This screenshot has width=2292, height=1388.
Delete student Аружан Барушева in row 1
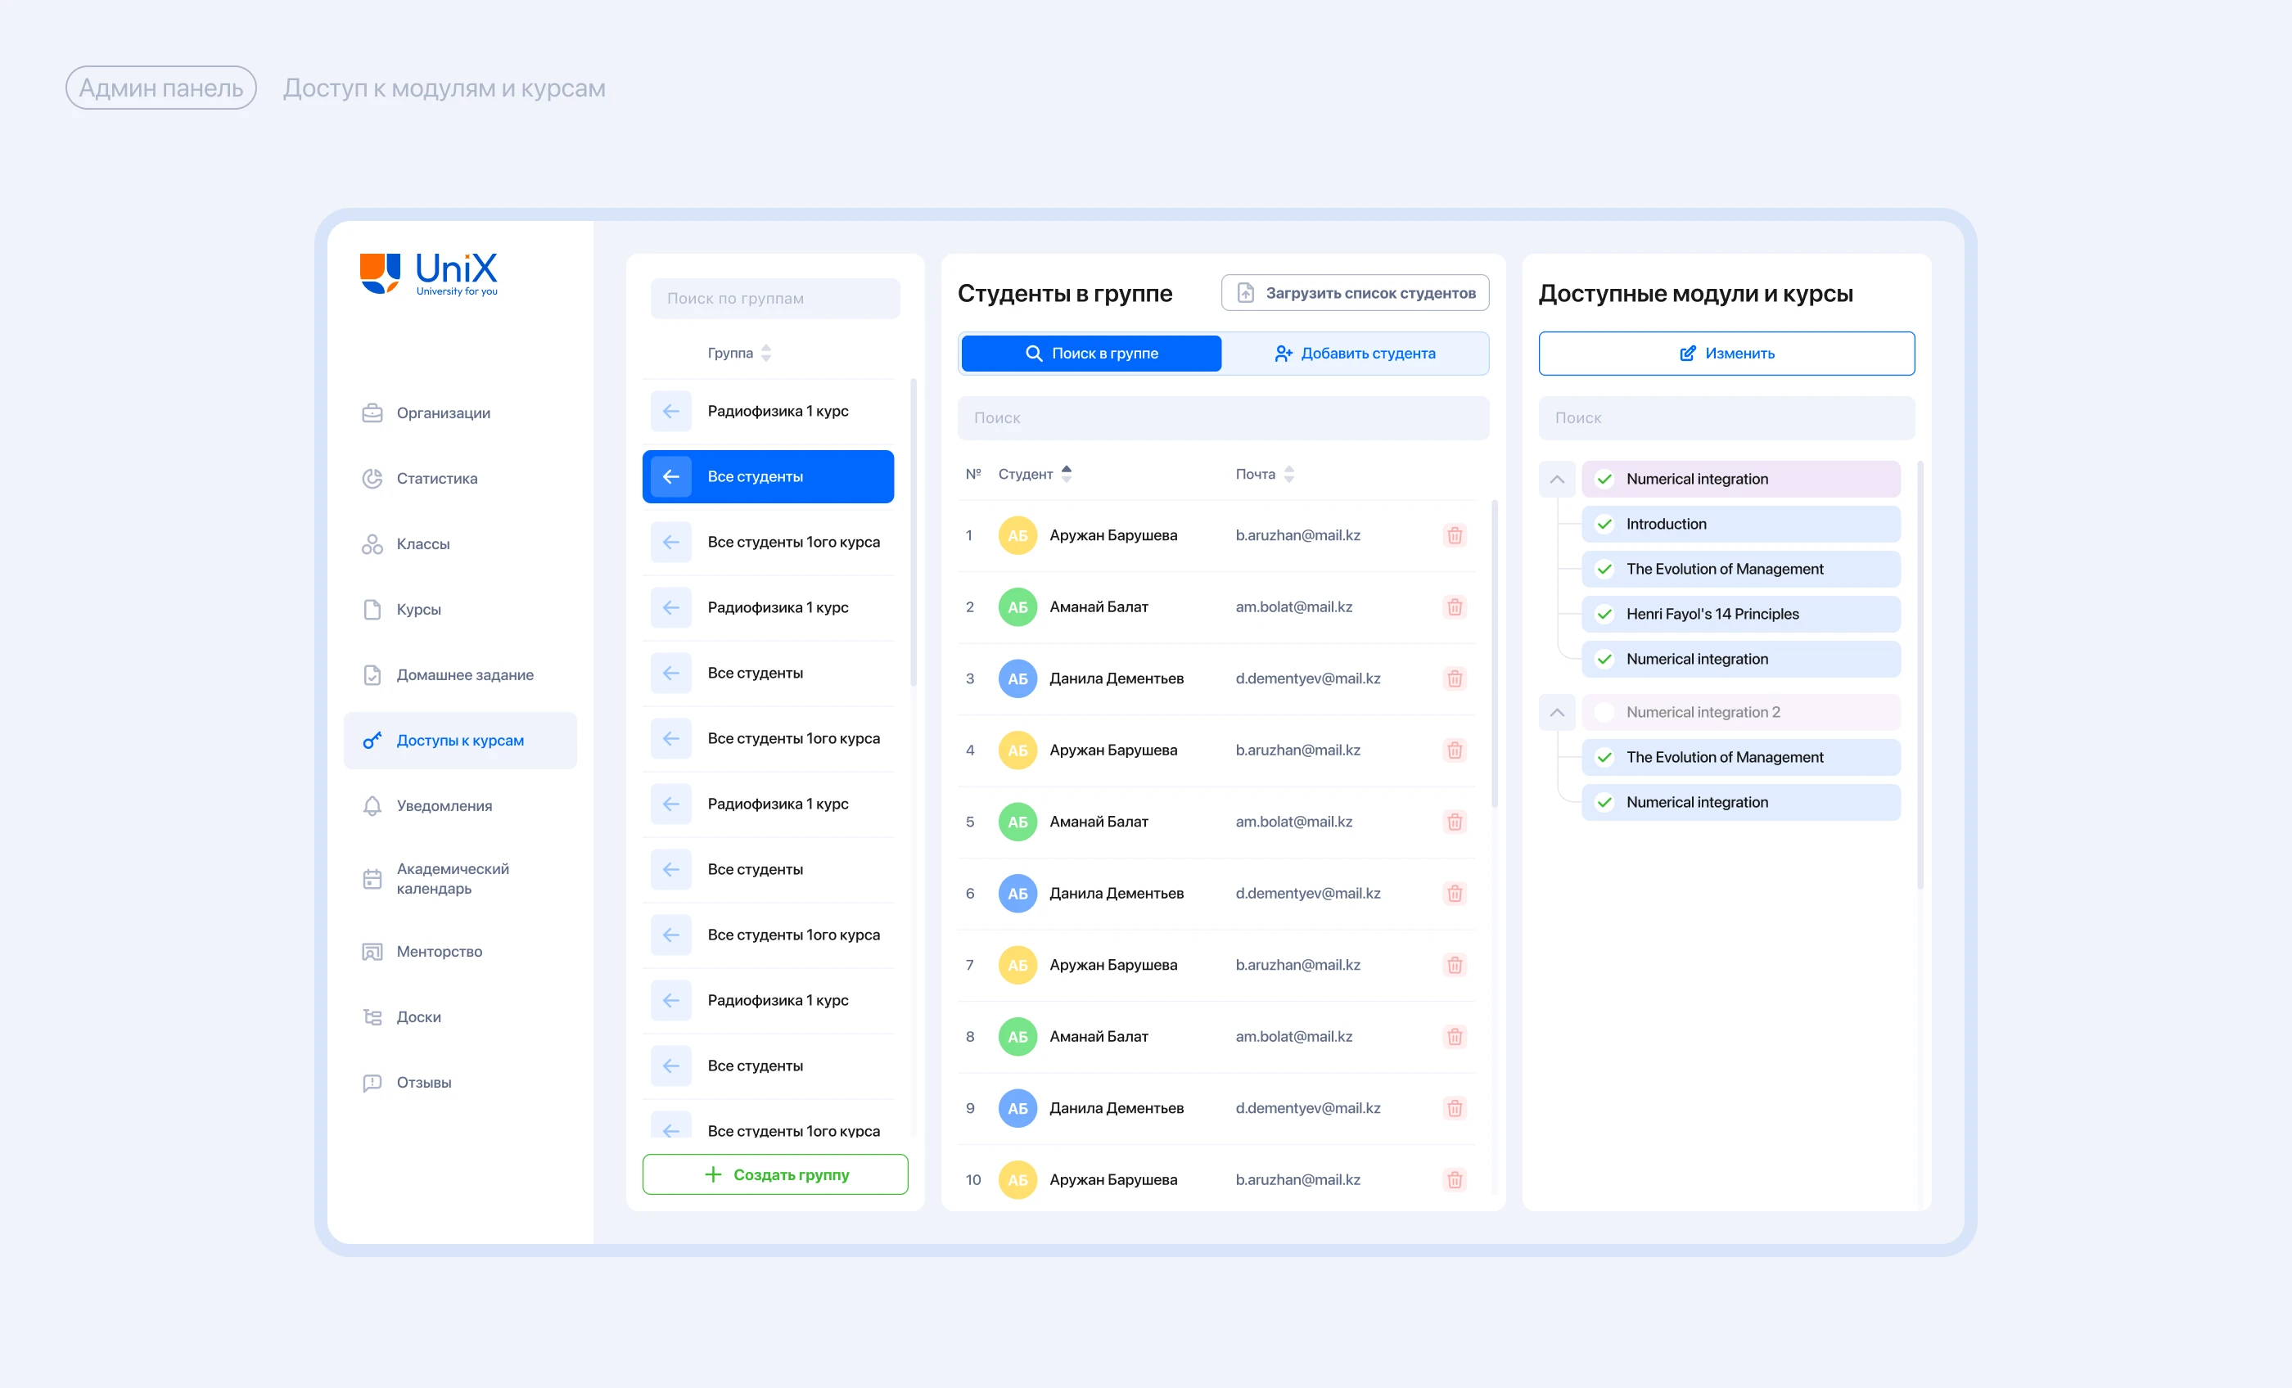tap(1454, 535)
